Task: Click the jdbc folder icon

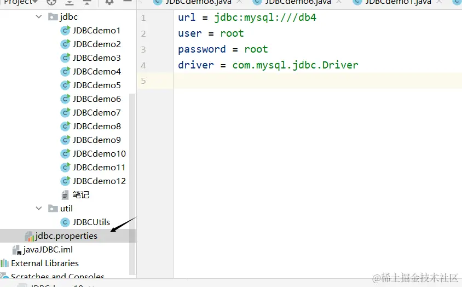Action: click(x=53, y=17)
